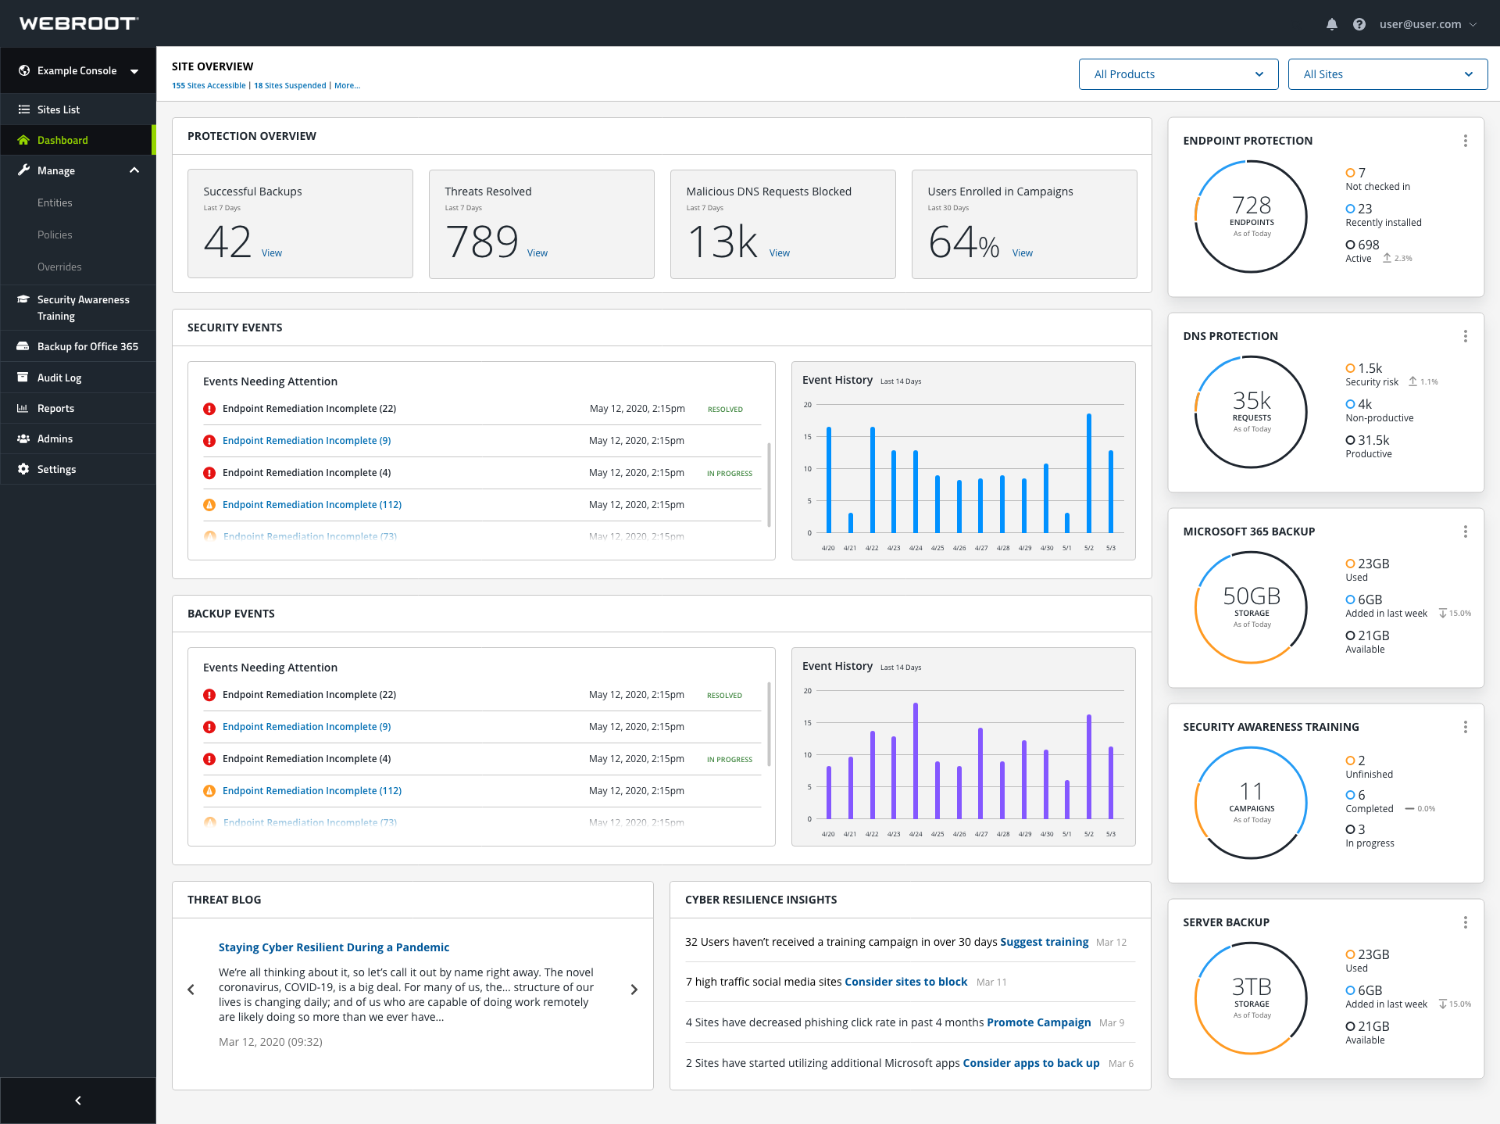
Task: Open the Sites List menu item
Action: pyautogui.click(x=78, y=109)
